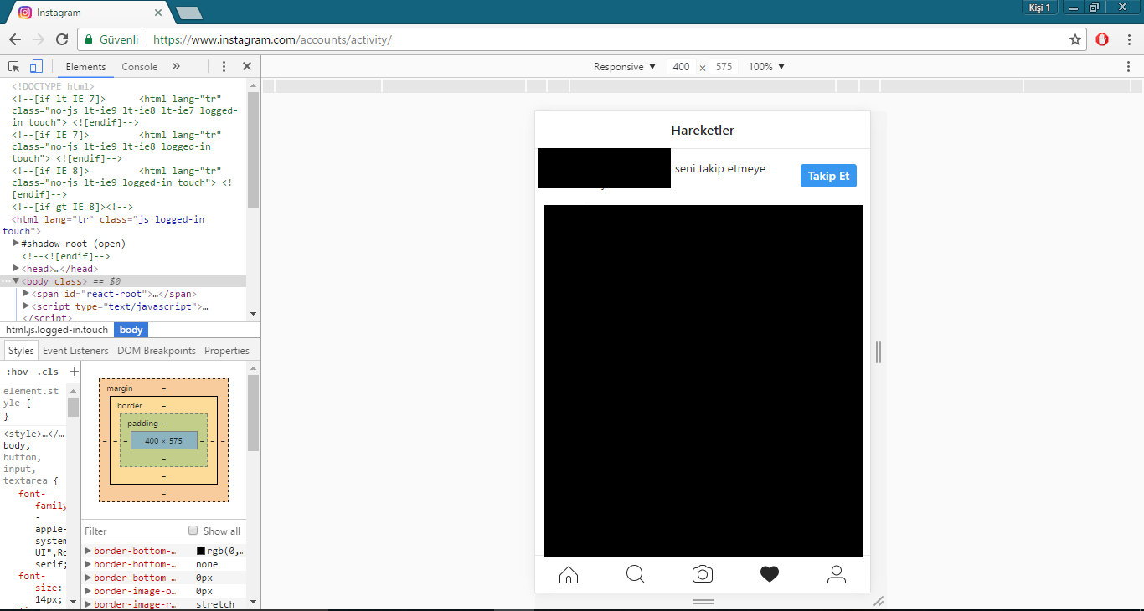The image size is (1144, 611).
Task: Click bottom edge viewport resize handle
Action: [x=703, y=601]
